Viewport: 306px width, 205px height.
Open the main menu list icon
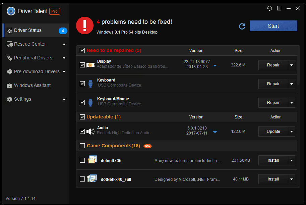279,8
